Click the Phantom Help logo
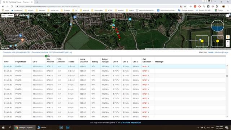Screen dimensions: 231x130 tap(25, 15)
